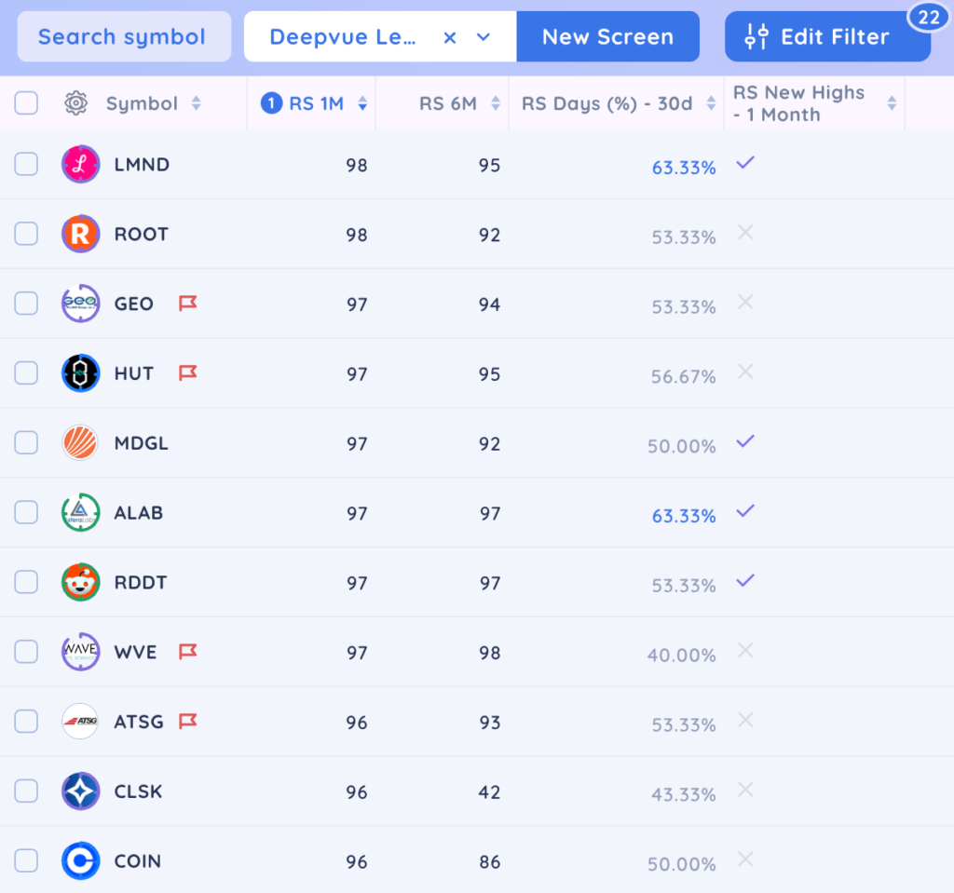
Task: Click the purple checkmark beside ALAB
Action: click(744, 511)
